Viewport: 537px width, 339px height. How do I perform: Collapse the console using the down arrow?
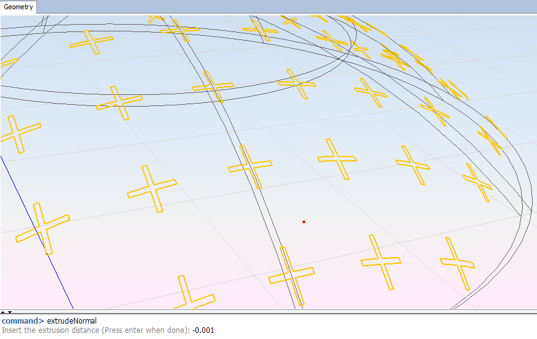[9, 312]
